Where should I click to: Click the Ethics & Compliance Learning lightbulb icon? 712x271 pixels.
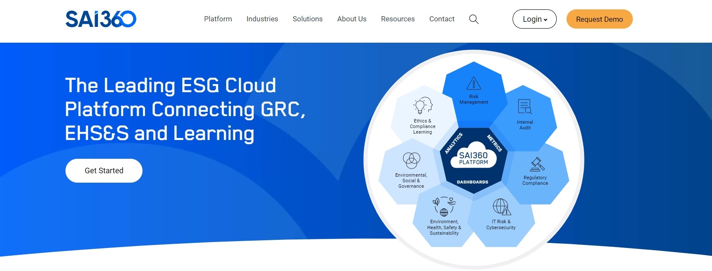[x=423, y=105]
